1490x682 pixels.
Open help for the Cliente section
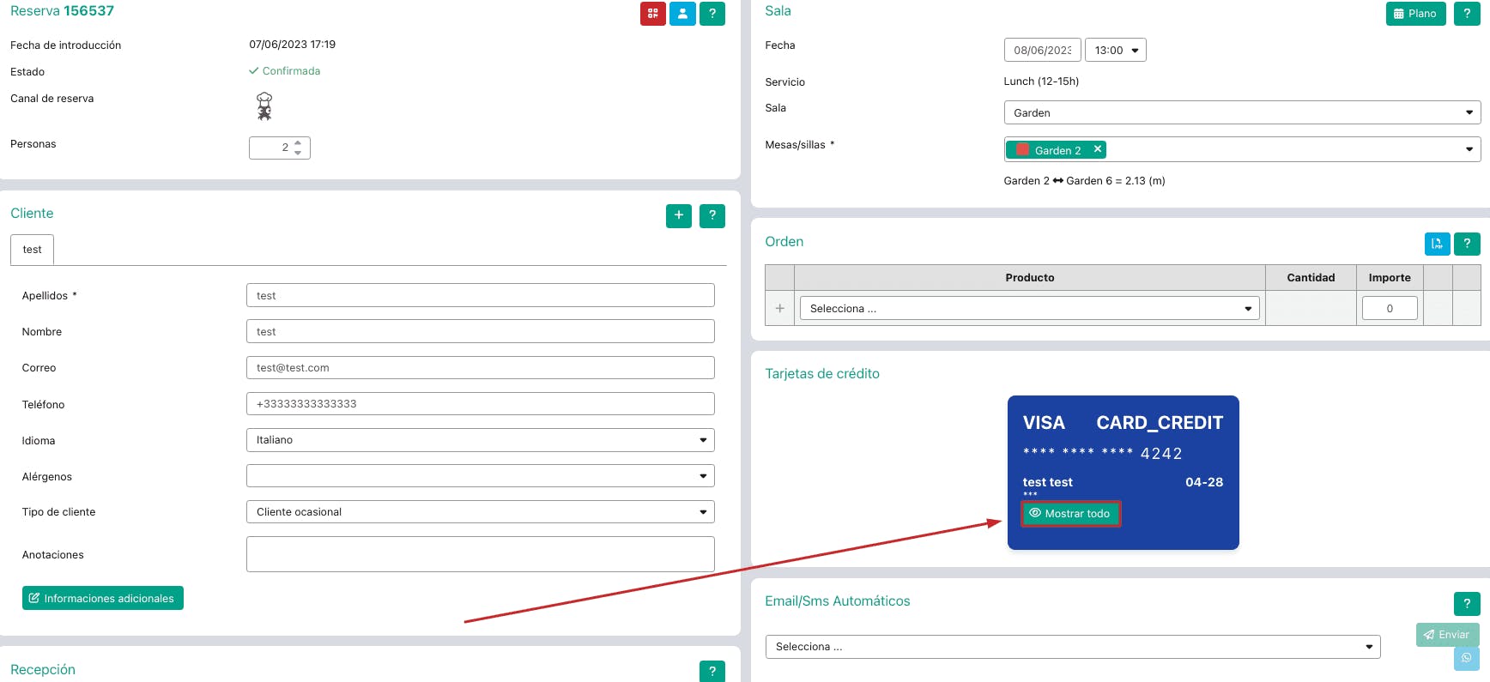click(x=712, y=215)
